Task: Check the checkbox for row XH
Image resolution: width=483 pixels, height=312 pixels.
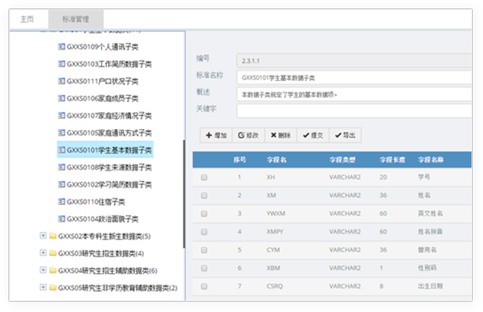Action: coord(204,178)
